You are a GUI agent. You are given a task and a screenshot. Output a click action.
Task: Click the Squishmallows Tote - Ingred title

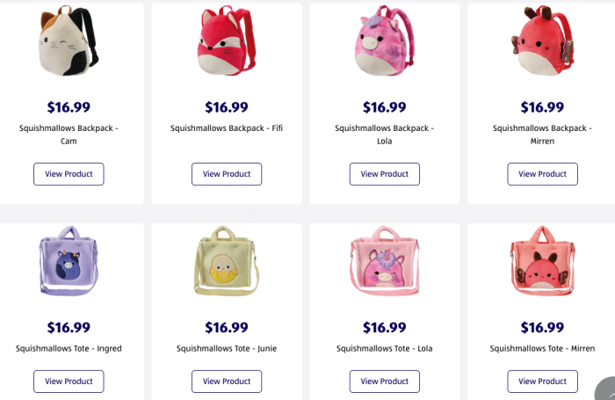tap(69, 349)
